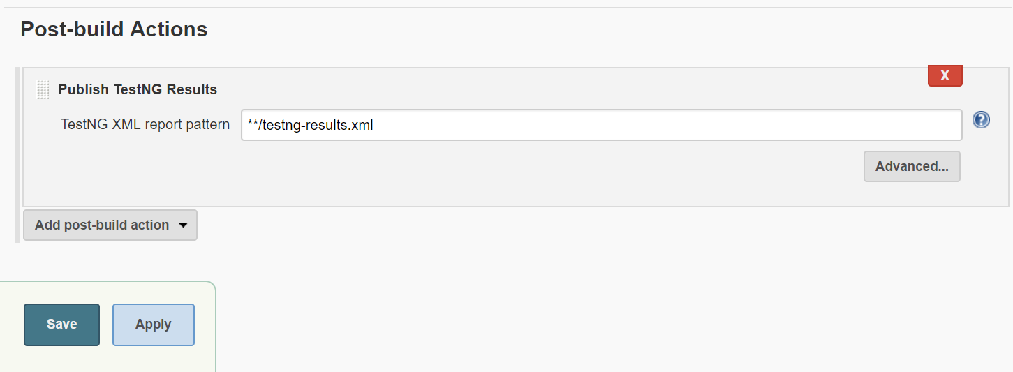Click the Post-build Actions section heading

click(x=114, y=29)
